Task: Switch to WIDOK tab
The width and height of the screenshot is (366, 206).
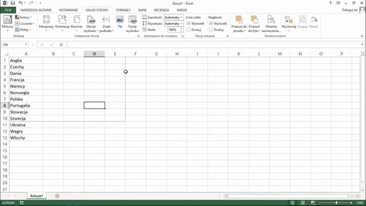Action: pos(182,10)
